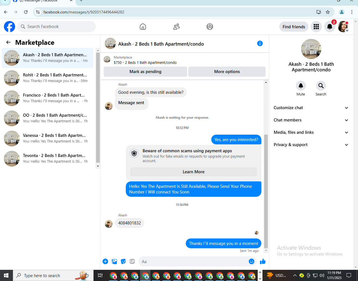The width and height of the screenshot is (358, 281).
Task: Select the Vanessa conversation
Action: pyautogui.click(x=48, y=139)
